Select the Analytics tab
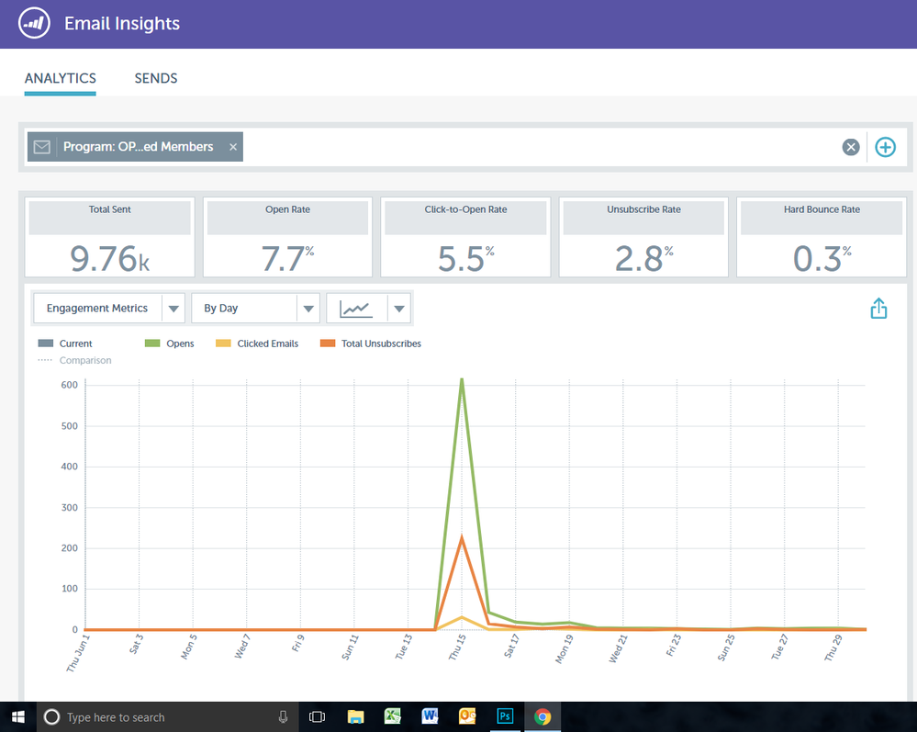This screenshot has height=732, width=917. 61,78
